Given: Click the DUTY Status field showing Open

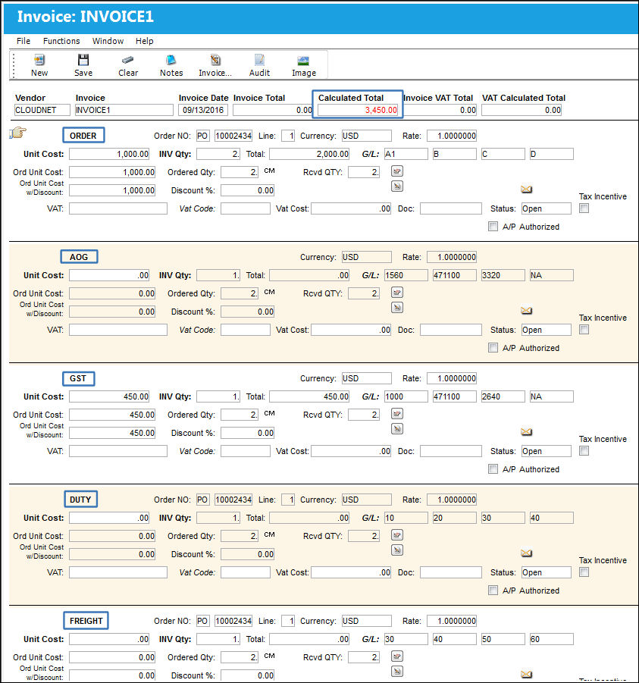Looking at the screenshot, I should click(547, 572).
